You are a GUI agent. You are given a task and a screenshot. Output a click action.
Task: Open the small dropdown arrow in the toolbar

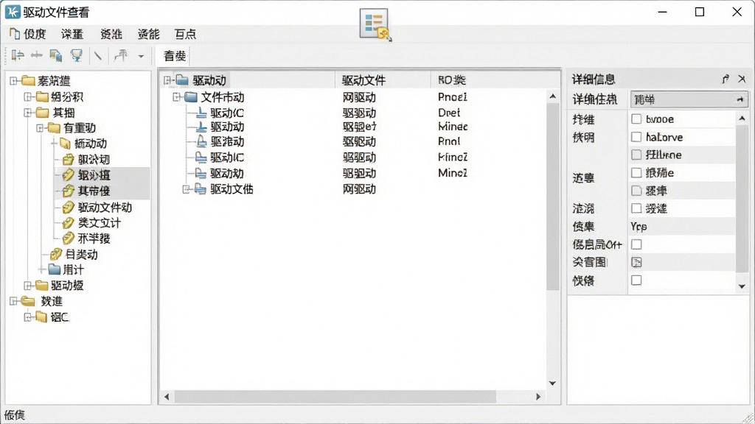[141, 56]
